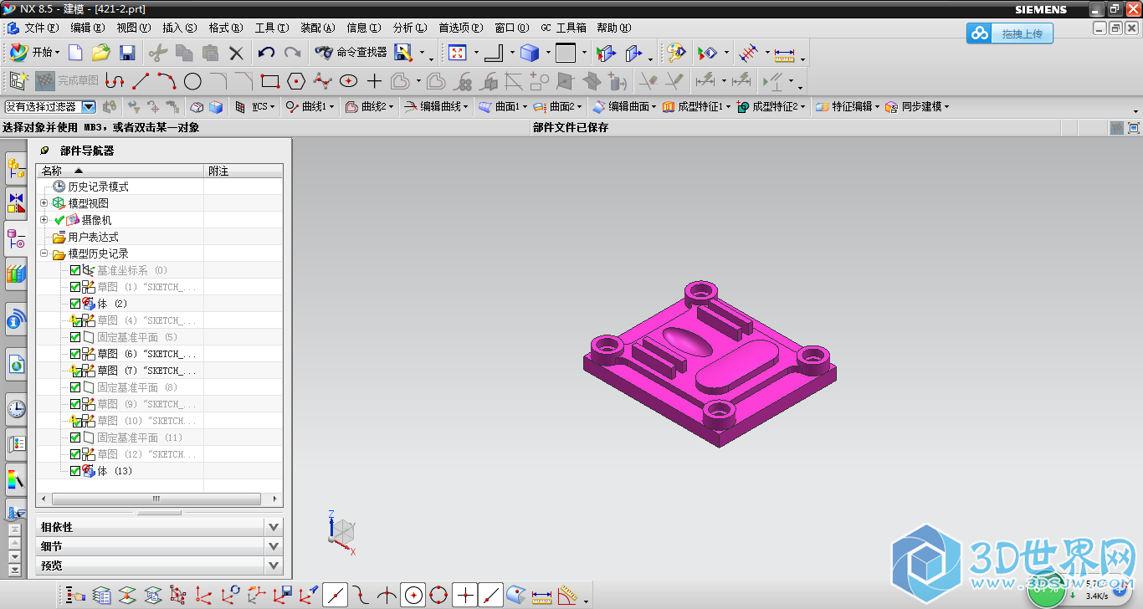Toggle the 固定基准平面 (8) checkbox
The height and width of the screenshot is (609, 1143).
coord(75,387)
